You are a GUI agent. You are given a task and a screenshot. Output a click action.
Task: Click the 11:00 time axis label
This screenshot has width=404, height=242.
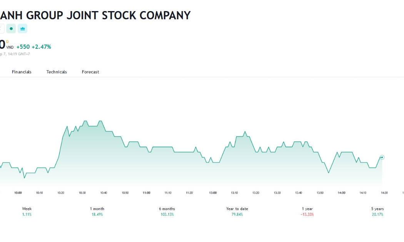click(146, 192)
